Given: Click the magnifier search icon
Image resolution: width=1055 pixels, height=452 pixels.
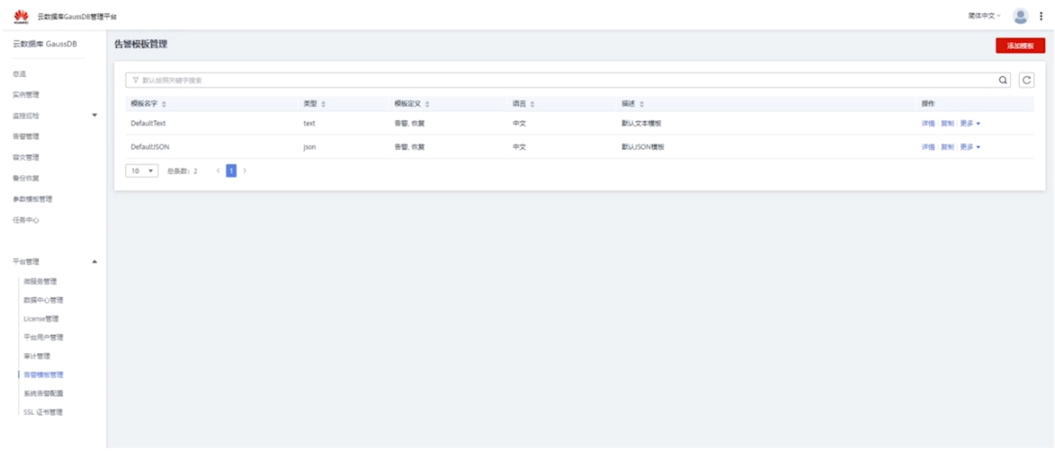Looking at the screenshot, I should pos(1003,80).
